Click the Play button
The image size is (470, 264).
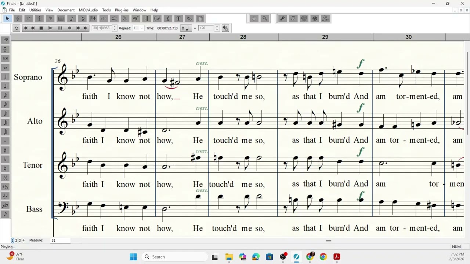point(50,28)
